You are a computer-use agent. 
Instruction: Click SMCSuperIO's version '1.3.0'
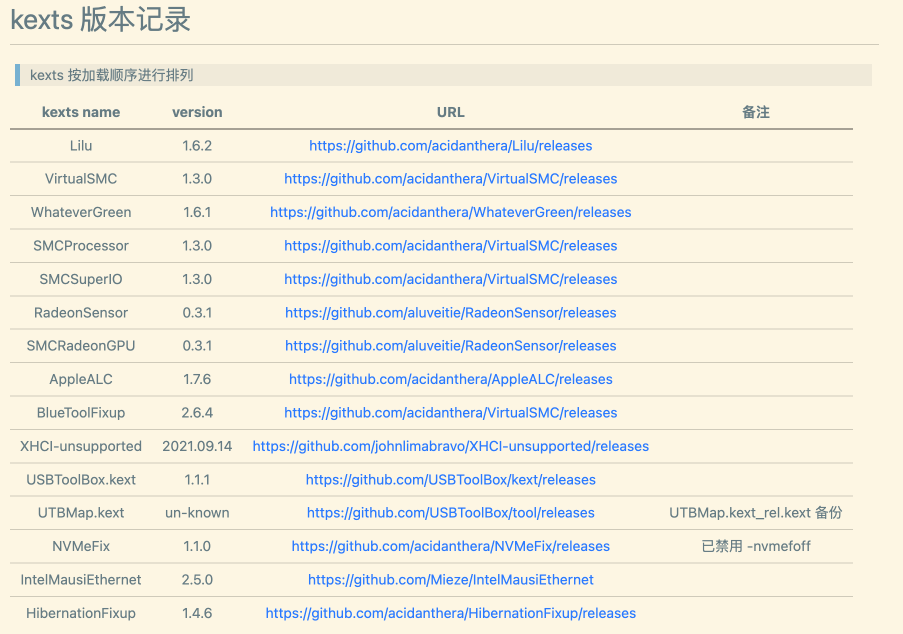click(197, 279)
